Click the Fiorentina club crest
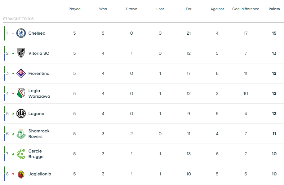Screen dimensions: 284x185 click(21, 73)
